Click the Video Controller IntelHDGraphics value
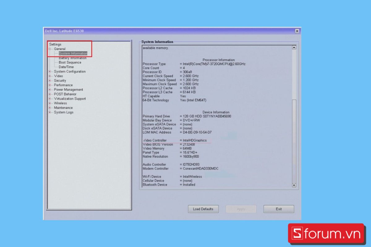The width and height of the screenshot is (371, 247). [195, 140]
